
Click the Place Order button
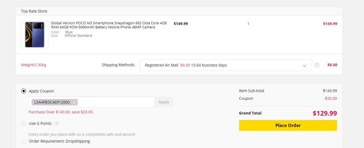coord(288,125)
